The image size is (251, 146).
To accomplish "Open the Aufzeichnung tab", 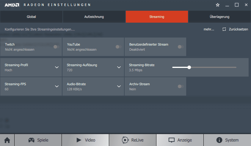I will tap(94, 17).
